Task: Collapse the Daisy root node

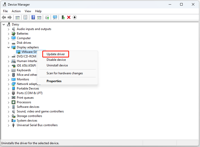Action: tap(4, 24)
